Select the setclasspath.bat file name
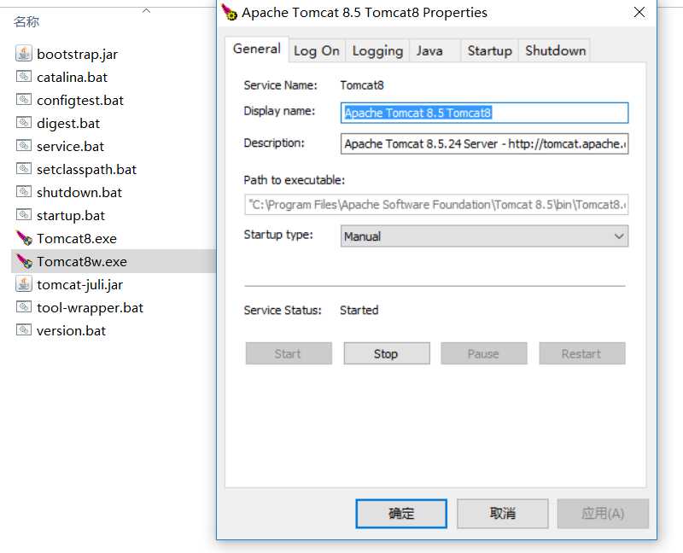The image size is (683, 553). [87, 169]
